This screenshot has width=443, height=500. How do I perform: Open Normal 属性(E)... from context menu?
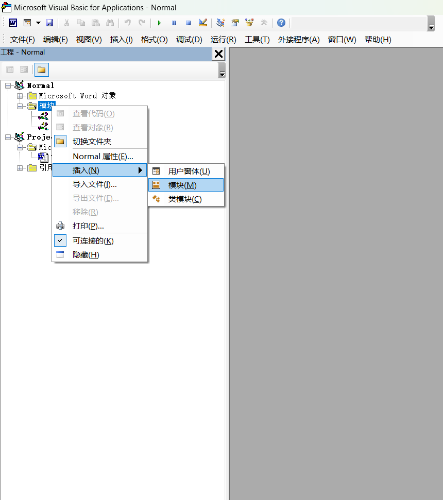[99, 156]
